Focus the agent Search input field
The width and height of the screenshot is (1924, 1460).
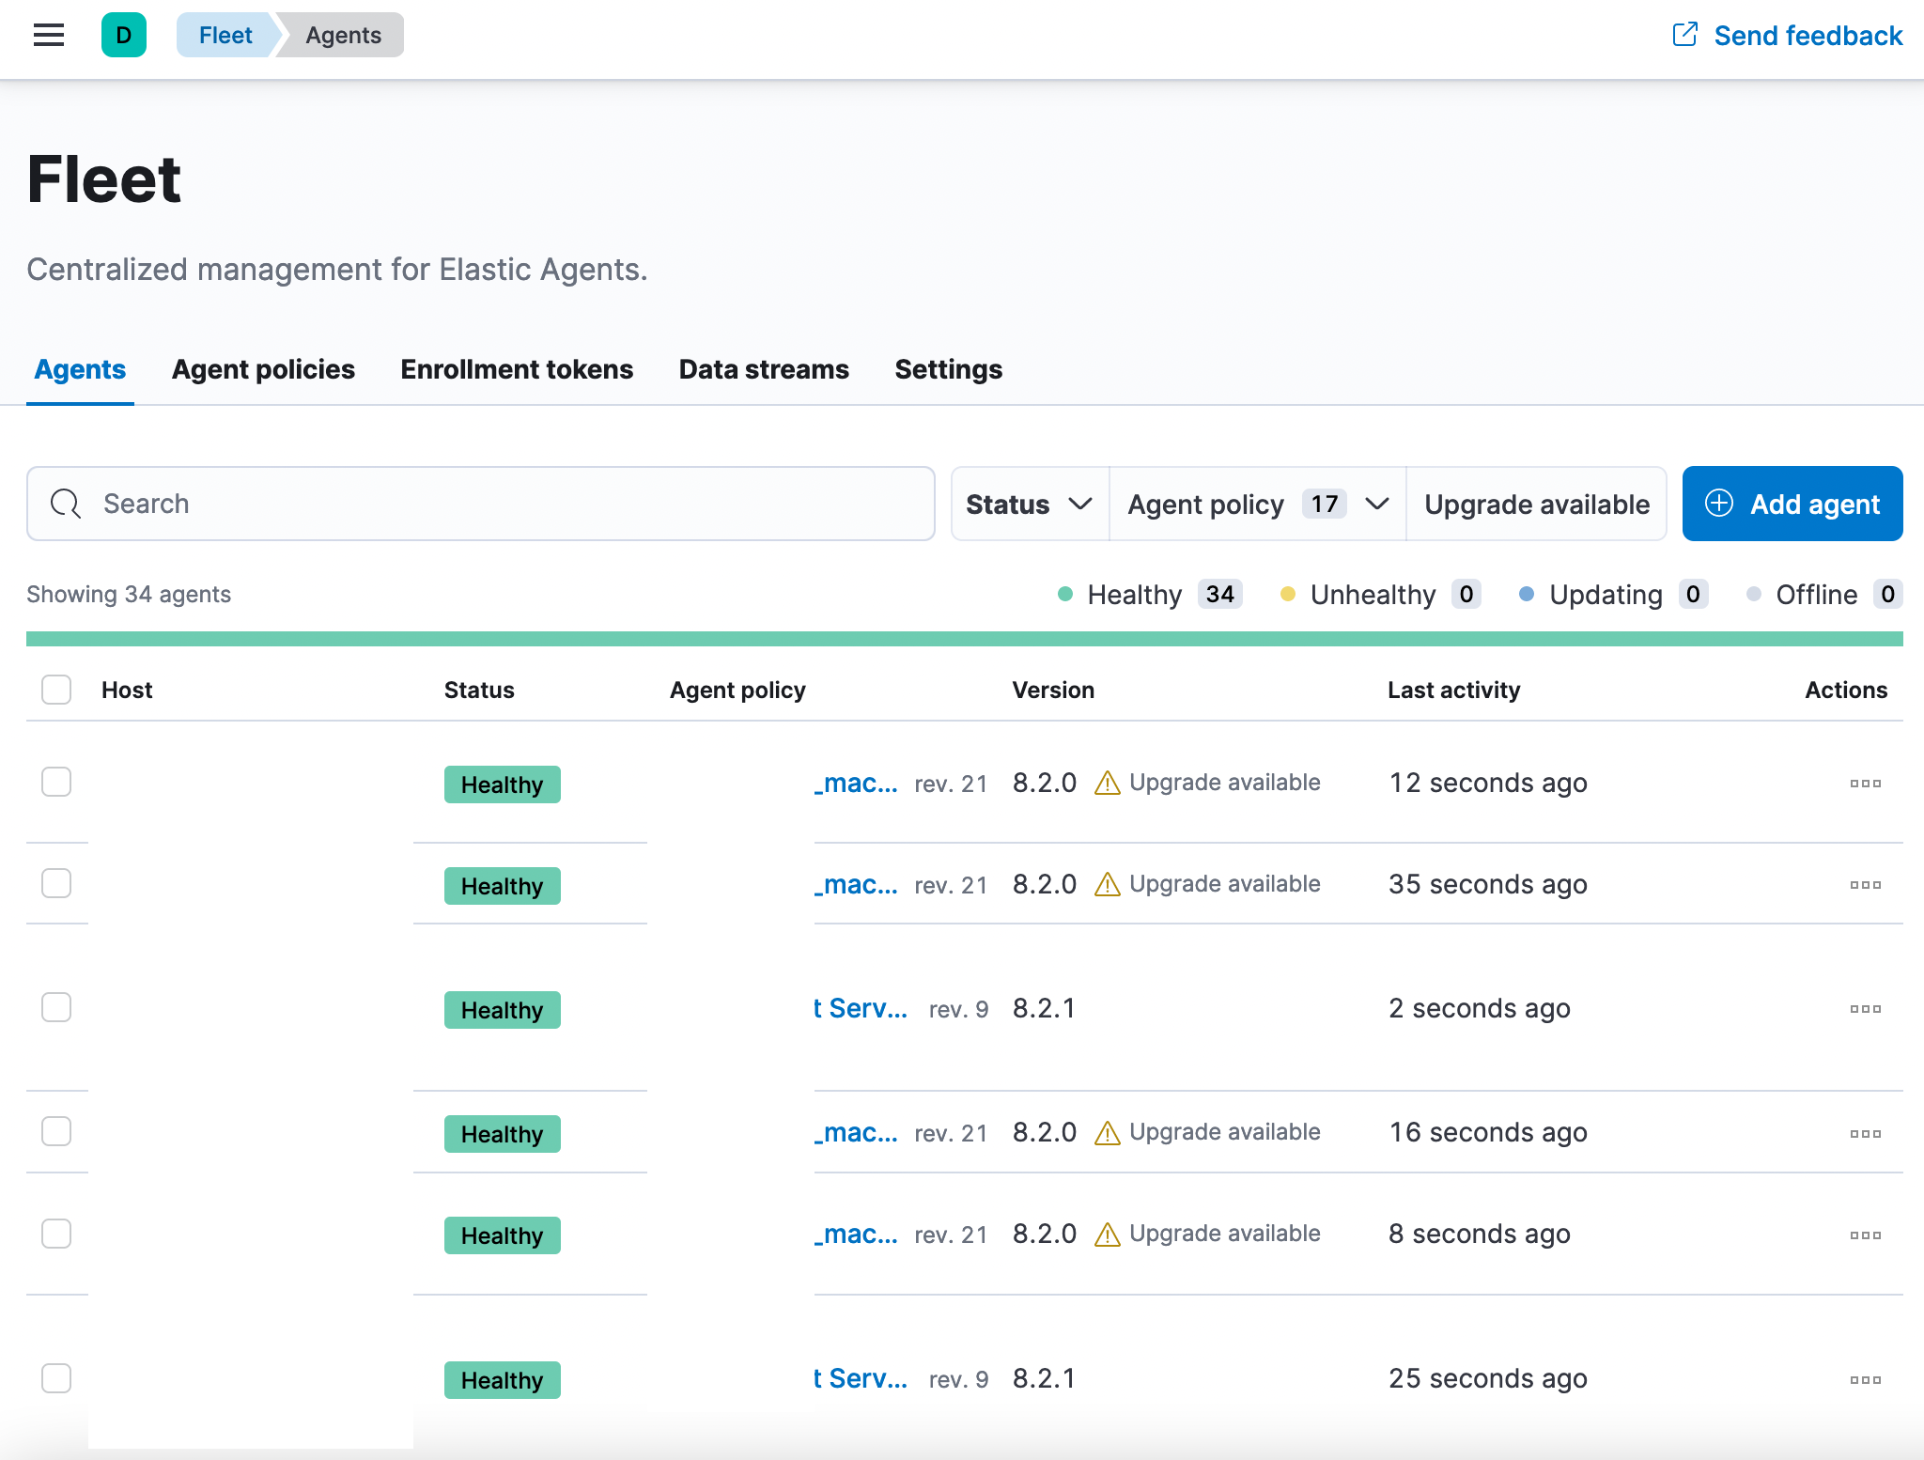point(481,504)
